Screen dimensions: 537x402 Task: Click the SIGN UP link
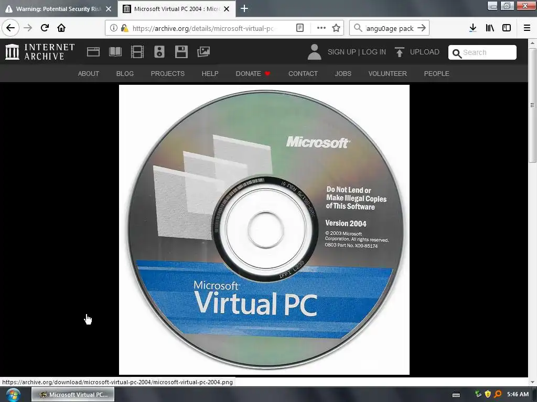coord(341,52)
